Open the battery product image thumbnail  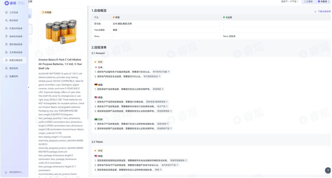[61, 32]
